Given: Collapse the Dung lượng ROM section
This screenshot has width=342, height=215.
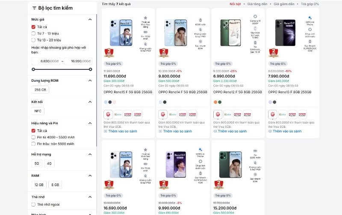Looking at the screenshot, I should [90, 80].
